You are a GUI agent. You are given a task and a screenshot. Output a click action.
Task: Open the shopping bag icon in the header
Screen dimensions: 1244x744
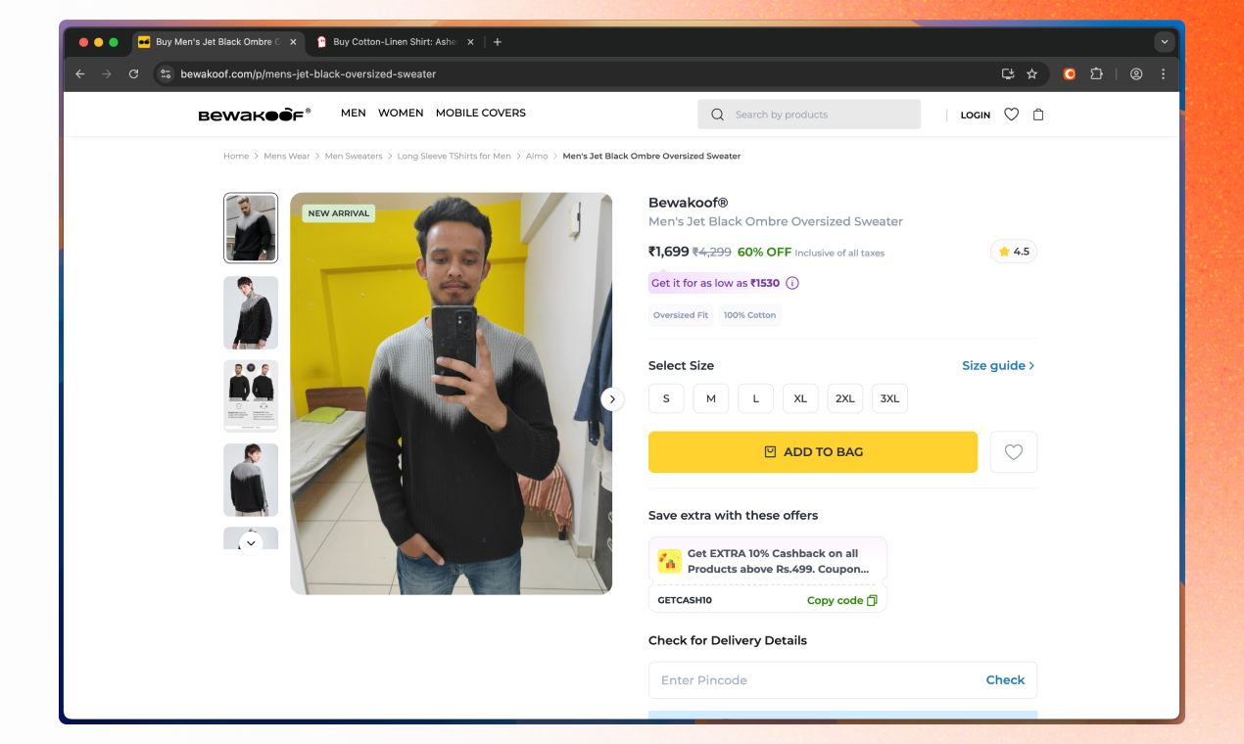1038,115
